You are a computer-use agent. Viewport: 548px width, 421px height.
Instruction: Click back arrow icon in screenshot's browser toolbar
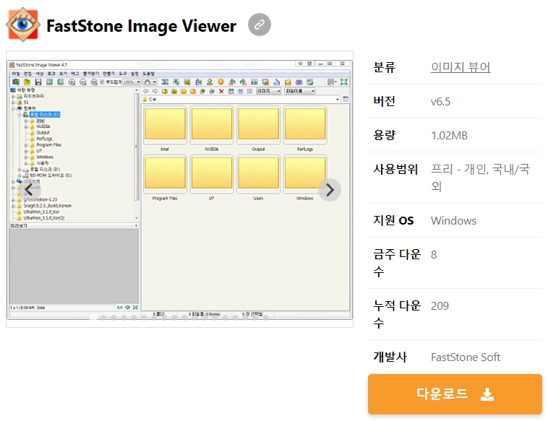tap(146, 91)
